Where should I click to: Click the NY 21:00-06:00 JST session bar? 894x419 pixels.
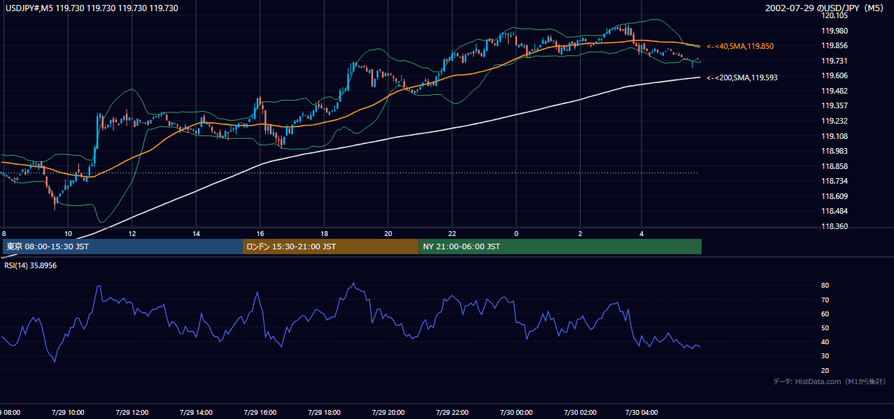[560, 247]
